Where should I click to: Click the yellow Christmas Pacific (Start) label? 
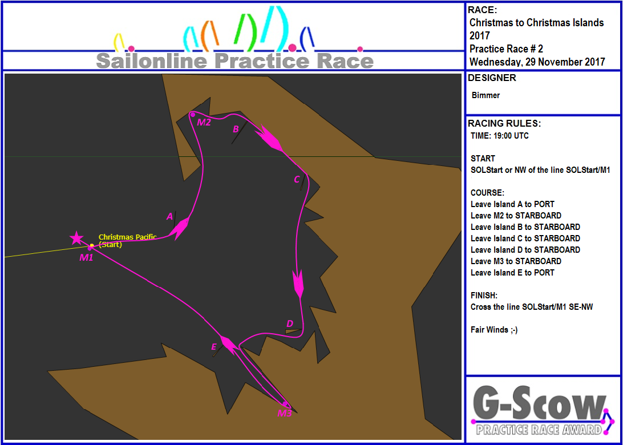click(127, 240)
